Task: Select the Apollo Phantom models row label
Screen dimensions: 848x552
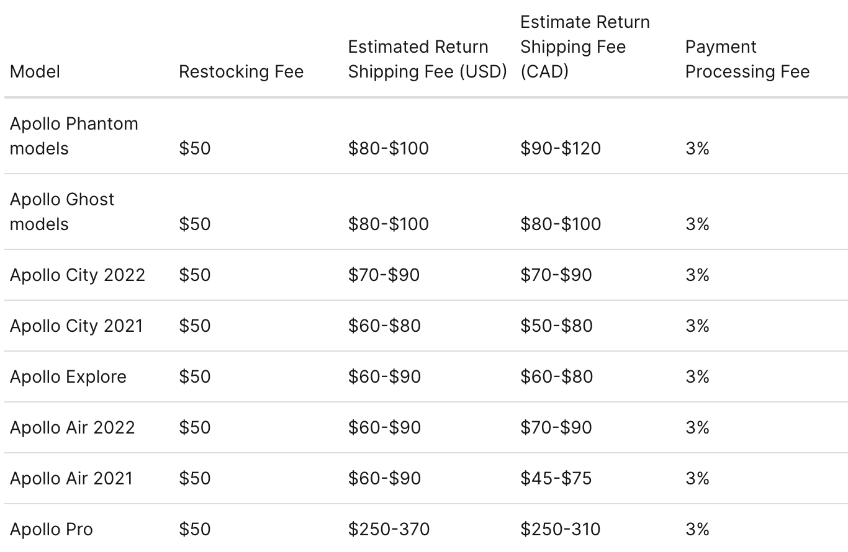Action: 74,136
